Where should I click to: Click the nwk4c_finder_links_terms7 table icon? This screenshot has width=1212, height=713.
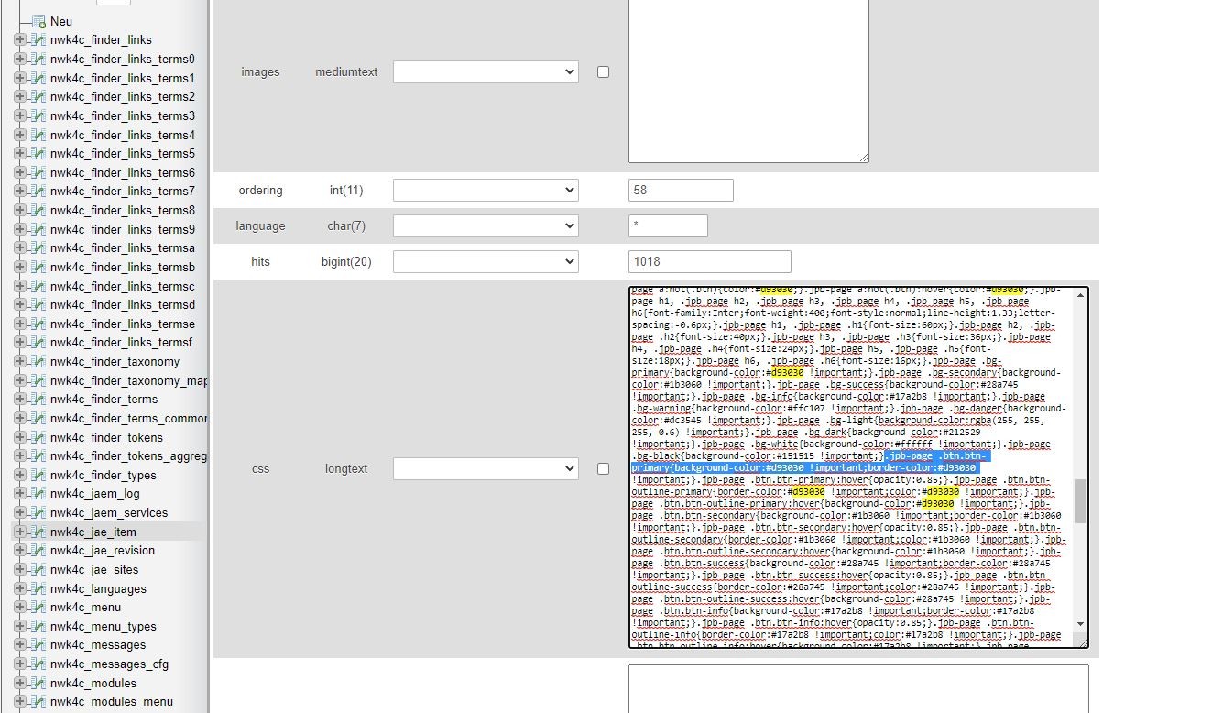coord(38,191)
